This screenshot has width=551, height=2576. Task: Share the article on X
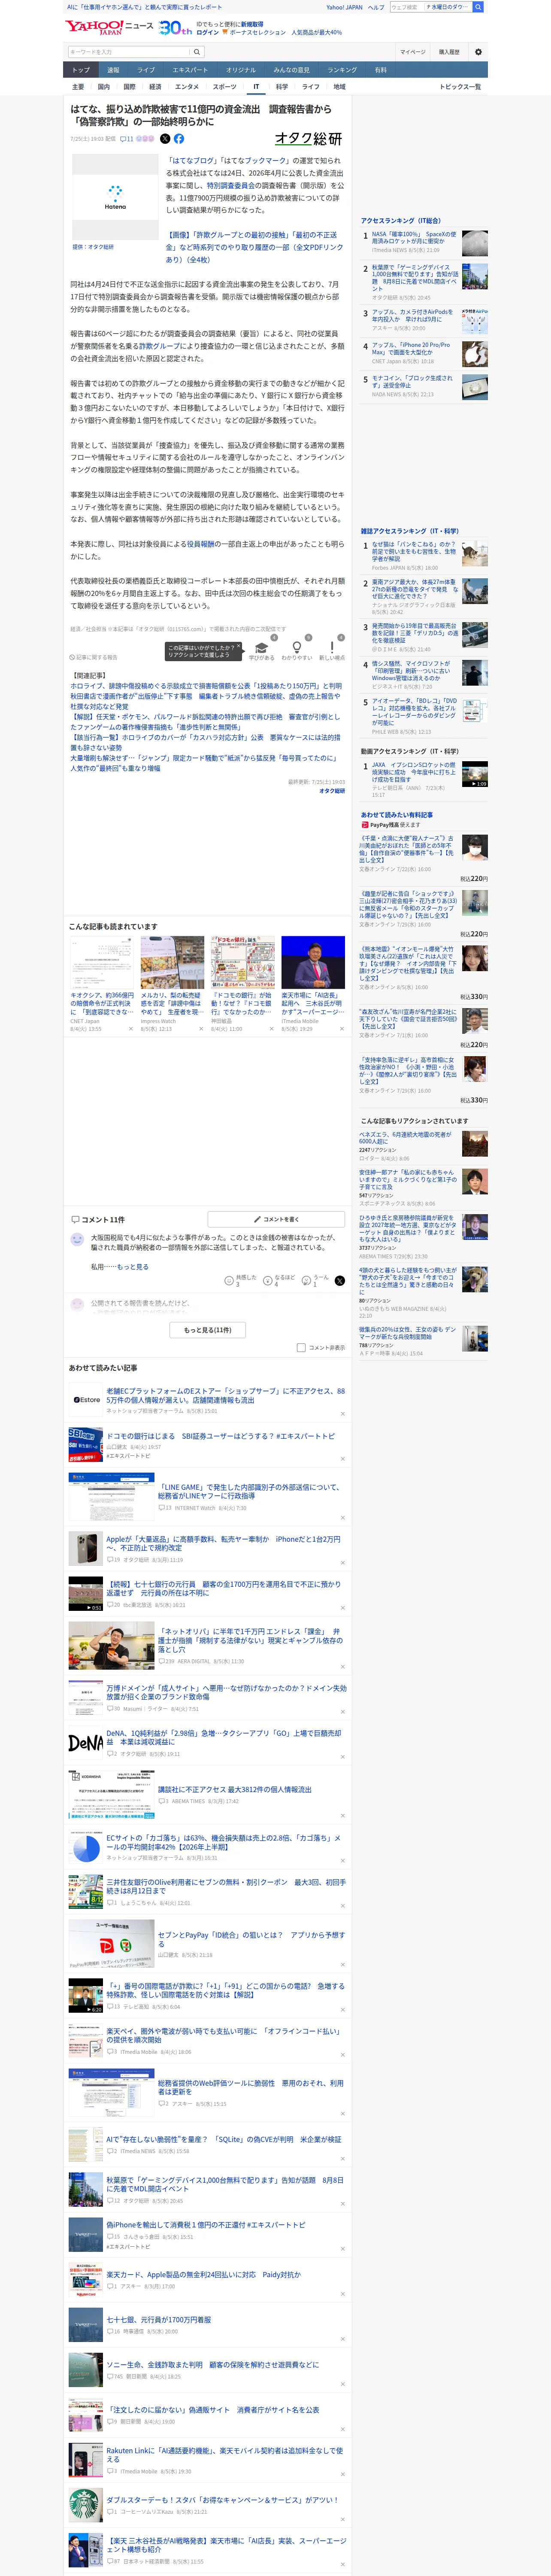pos(165,139)
